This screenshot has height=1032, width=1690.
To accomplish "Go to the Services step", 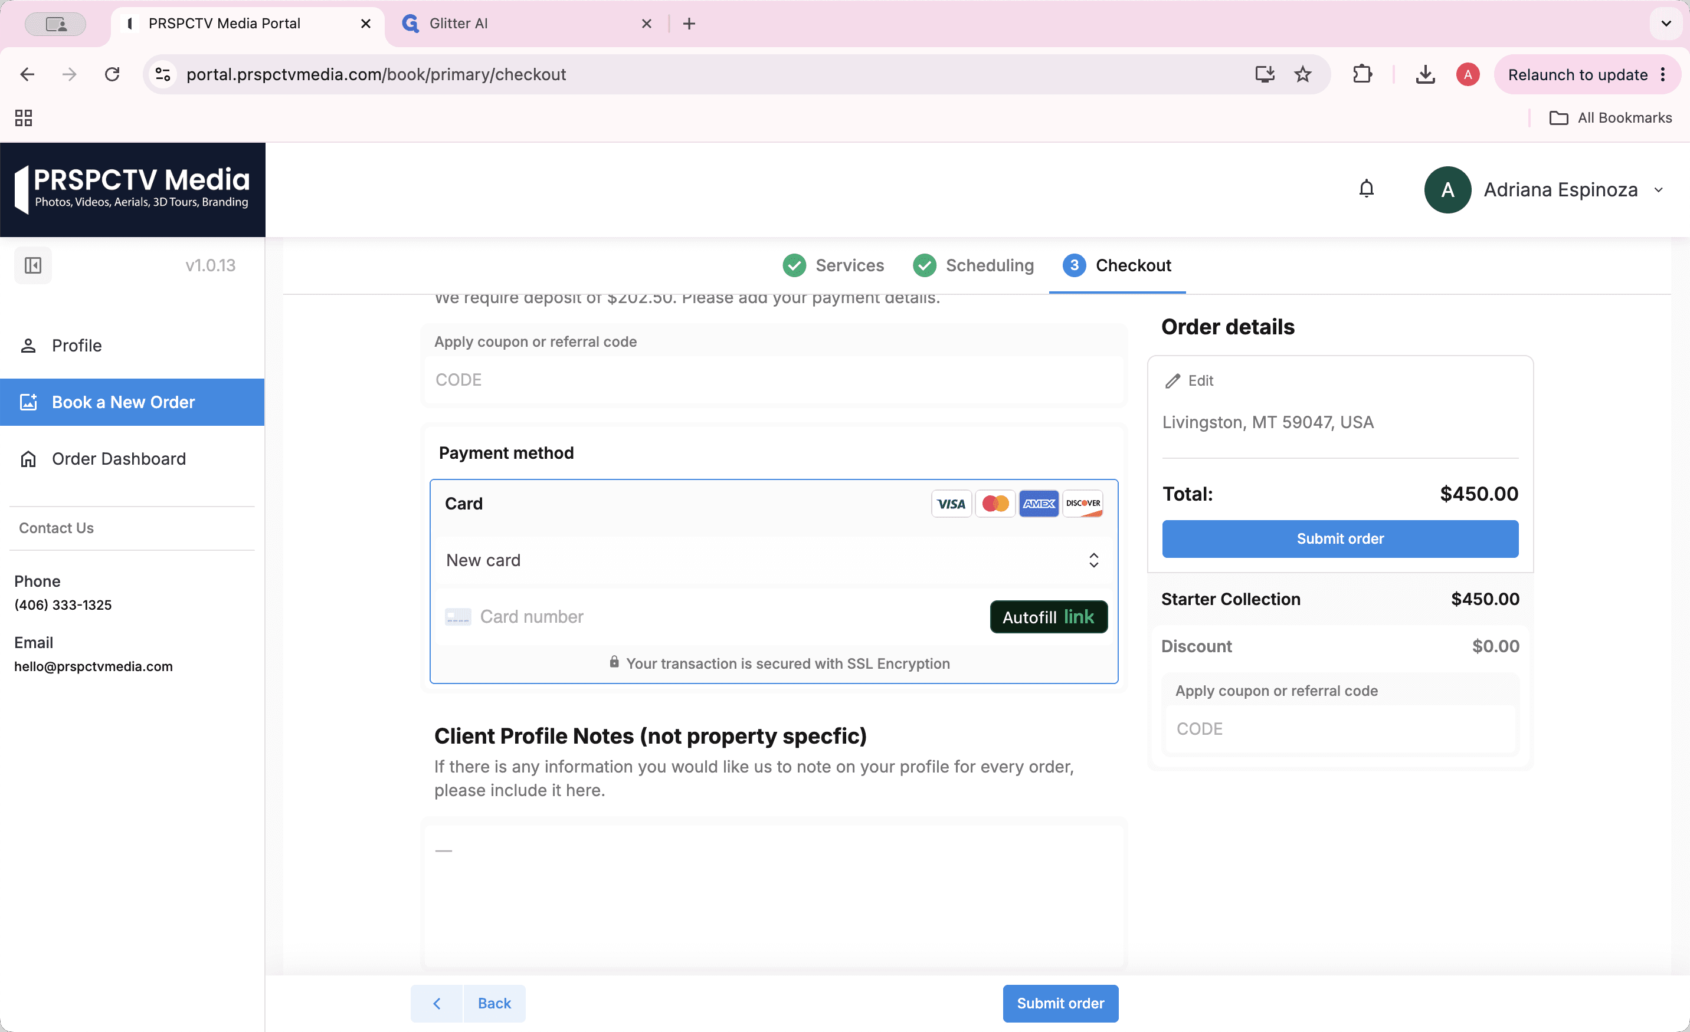I will 833,265.
